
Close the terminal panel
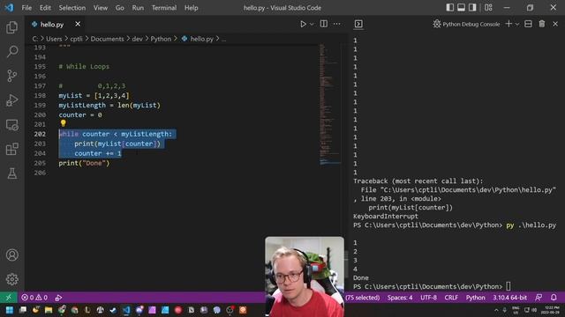(555, 24)
